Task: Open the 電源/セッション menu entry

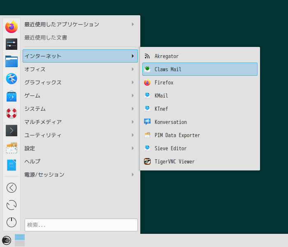Action: [80, 175]
